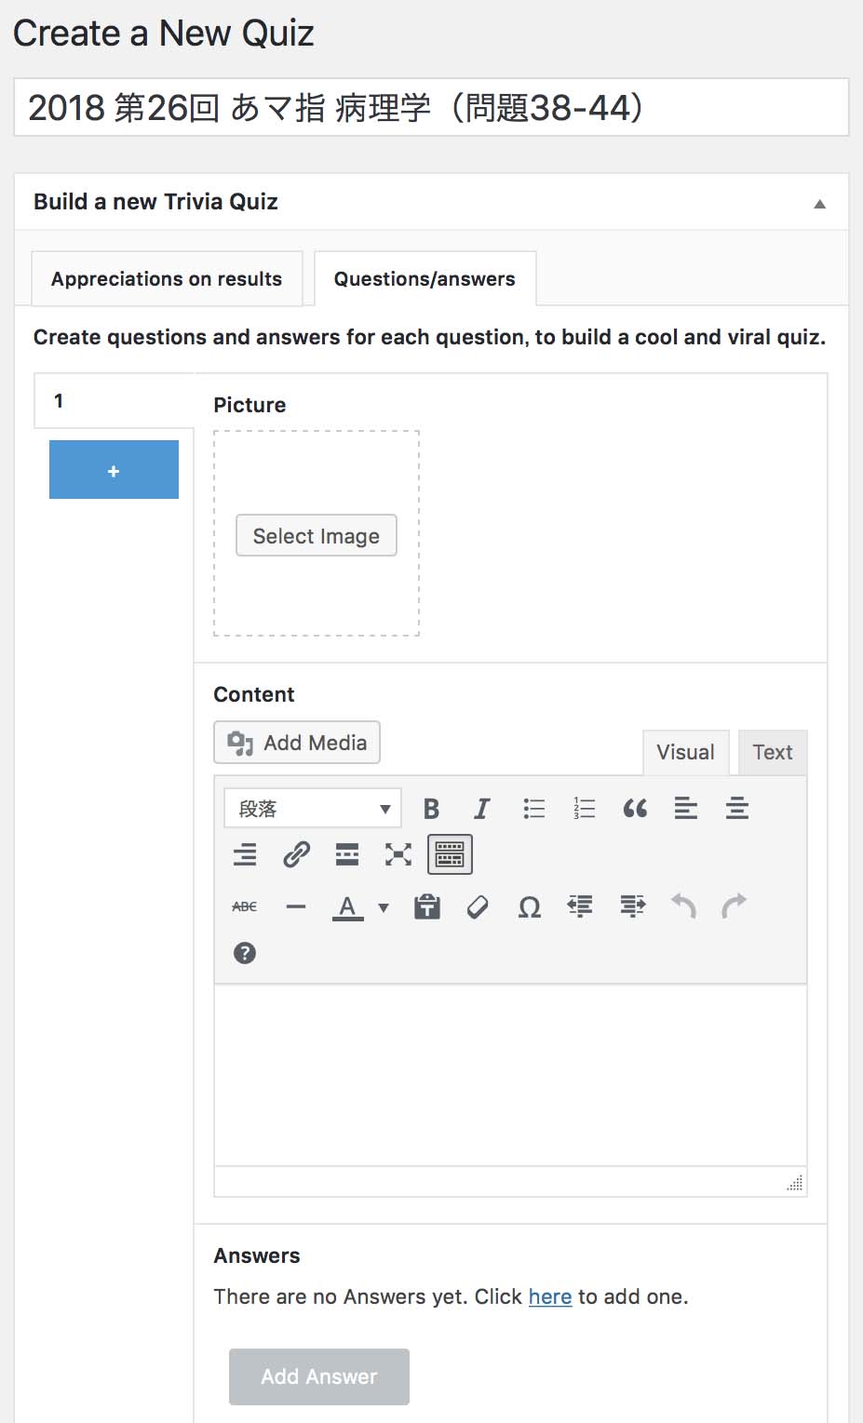Switch to Appreciations on results tab
Viewport: 863px width, 1423px height.
point(167,279)
